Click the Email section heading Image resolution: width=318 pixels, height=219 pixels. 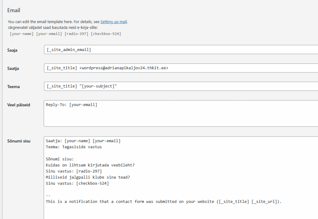tap(14, 10)
